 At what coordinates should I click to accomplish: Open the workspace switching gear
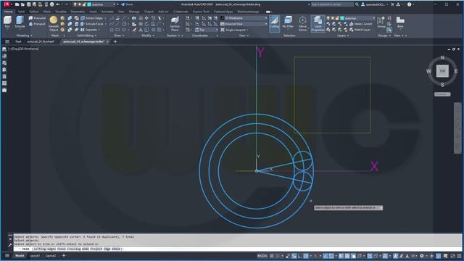[x=422, y=256]
